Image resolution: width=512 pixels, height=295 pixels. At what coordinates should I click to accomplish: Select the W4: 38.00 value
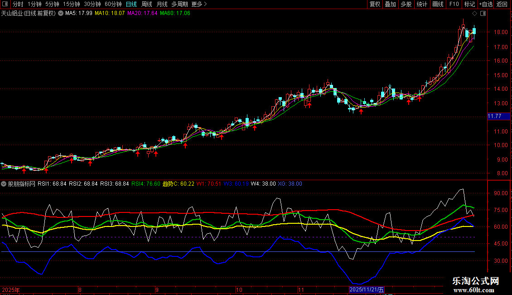click(263, 184)
